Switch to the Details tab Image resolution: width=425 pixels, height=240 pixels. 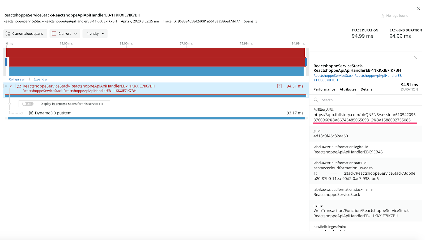pos(366,89)
